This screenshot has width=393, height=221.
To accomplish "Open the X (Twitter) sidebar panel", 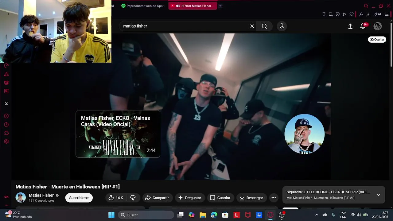I will tap(6, 103).
